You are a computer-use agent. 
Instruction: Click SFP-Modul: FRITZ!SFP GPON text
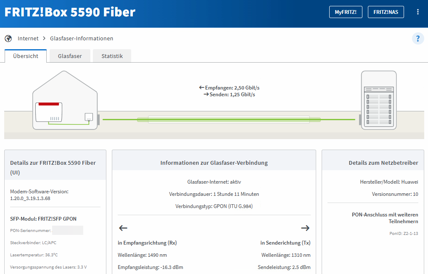(x=43, y=219)
